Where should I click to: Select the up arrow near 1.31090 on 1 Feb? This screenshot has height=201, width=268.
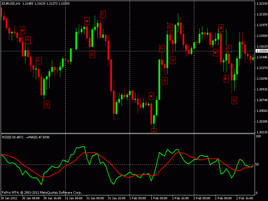(x=165, y=81)
